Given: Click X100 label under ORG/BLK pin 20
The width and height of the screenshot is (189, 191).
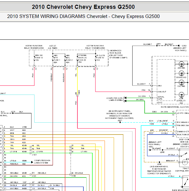Looking at the screenshot, I should (x=73, y=176).
